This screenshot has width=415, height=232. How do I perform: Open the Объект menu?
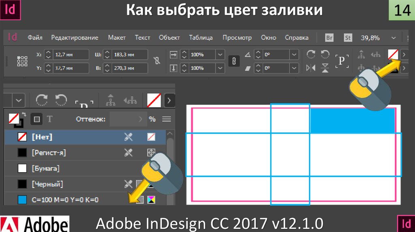(169, 38)
